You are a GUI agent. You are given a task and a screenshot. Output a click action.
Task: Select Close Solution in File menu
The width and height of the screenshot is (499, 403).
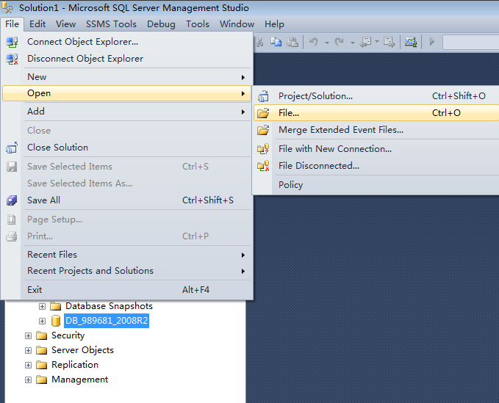[57, 148]
